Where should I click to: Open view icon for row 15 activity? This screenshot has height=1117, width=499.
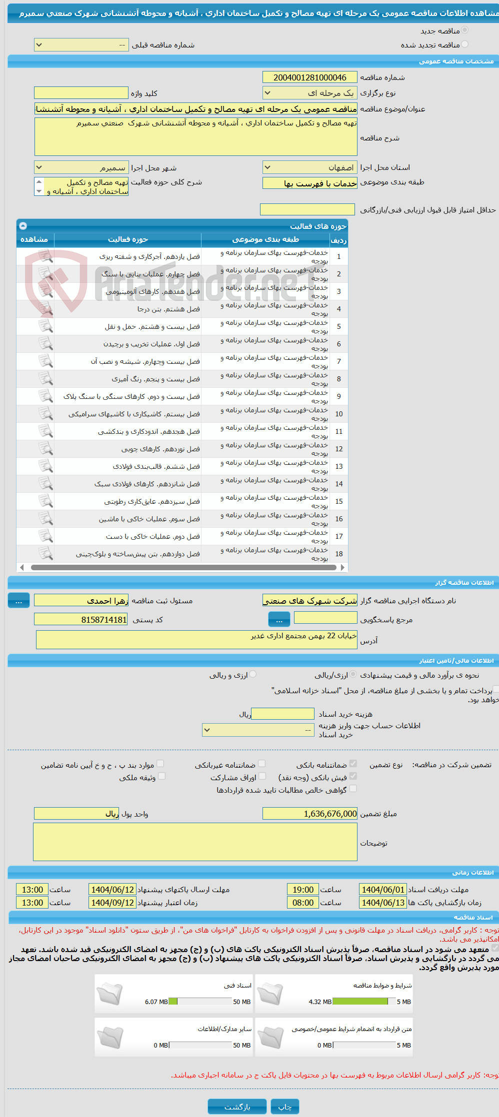tap(45, 501)
